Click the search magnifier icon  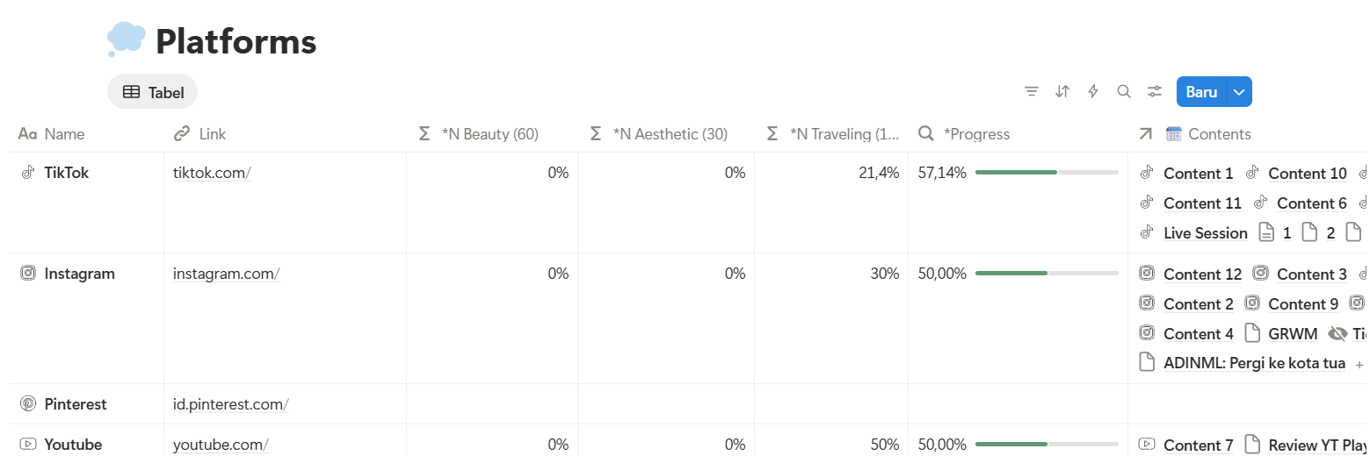coord(1123,91)
